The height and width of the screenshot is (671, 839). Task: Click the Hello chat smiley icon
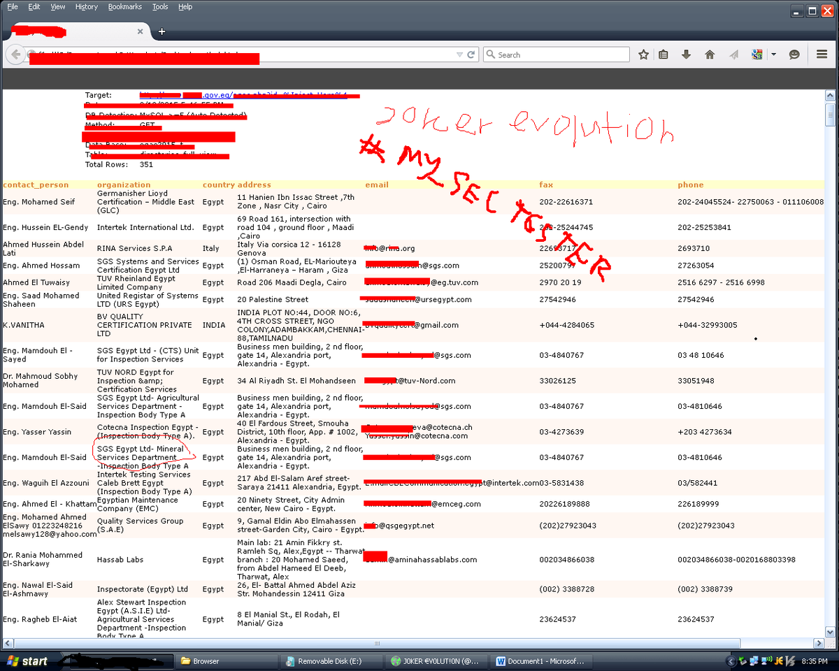point(794,55)
